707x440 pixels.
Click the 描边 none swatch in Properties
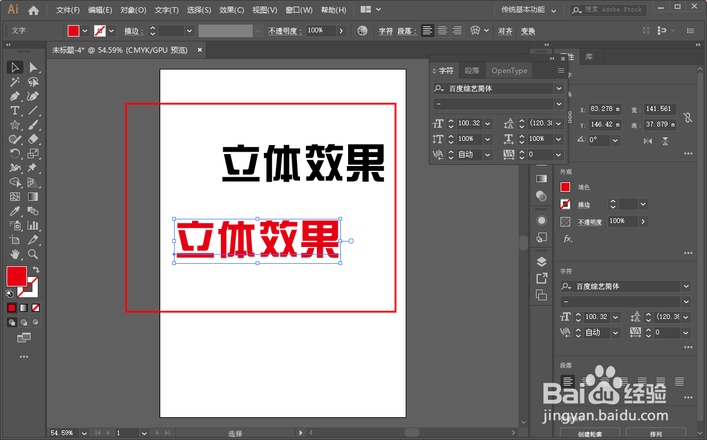click(x=565, y=204)
